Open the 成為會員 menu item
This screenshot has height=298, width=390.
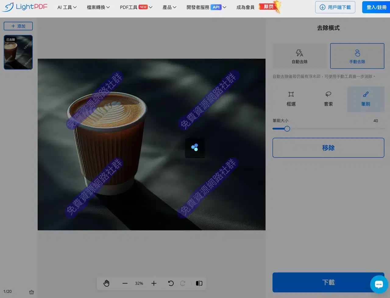point(245,7)
